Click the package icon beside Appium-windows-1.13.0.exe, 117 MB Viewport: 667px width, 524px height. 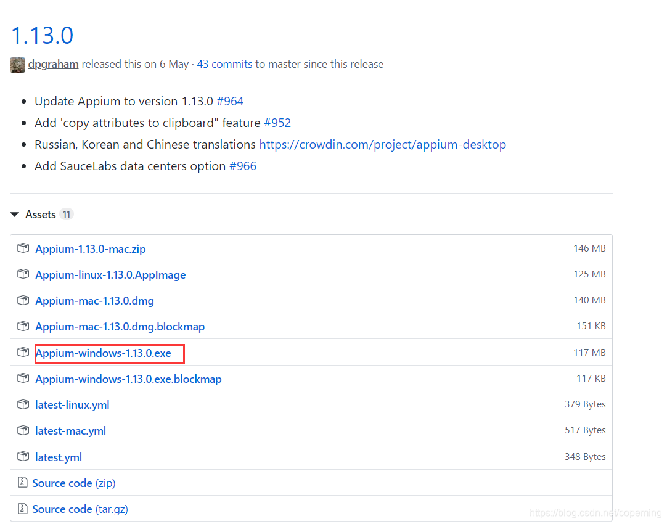point(23,352)
